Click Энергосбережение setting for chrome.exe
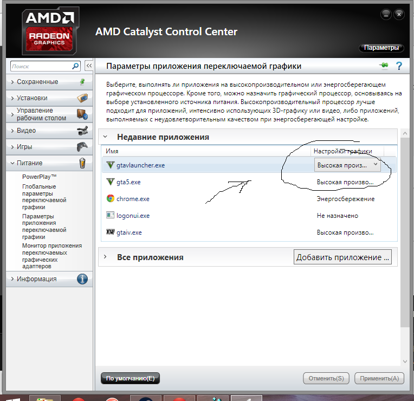The height and width of the screenshot is (401, 414). 346,199
